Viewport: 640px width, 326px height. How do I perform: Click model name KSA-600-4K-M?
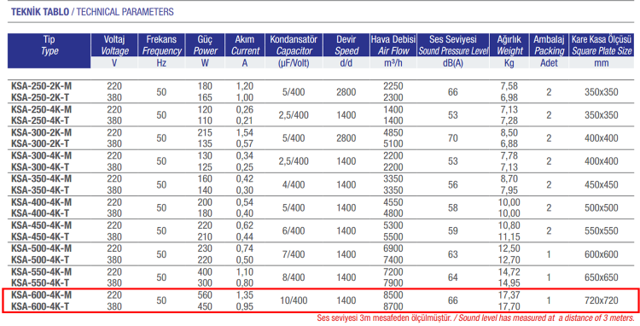[x=41, y=295]
